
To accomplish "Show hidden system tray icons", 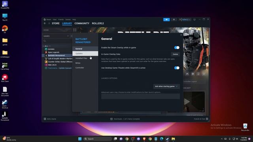I will pyautogui.click(x=222, y=139).
